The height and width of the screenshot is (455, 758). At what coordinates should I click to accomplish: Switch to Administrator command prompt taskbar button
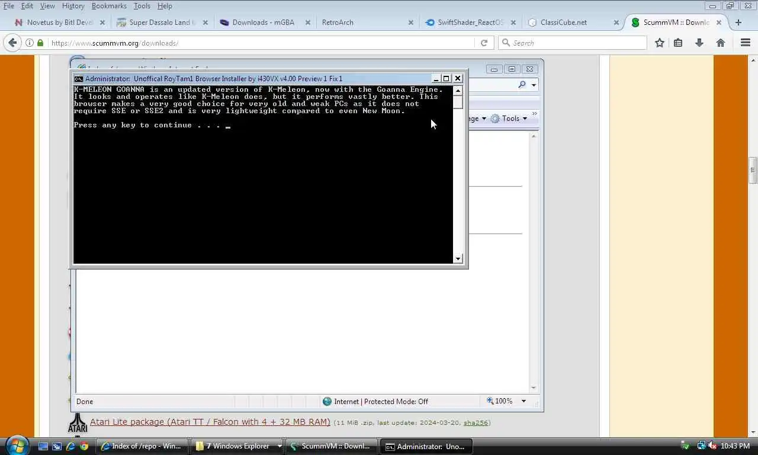coord(427,446)
